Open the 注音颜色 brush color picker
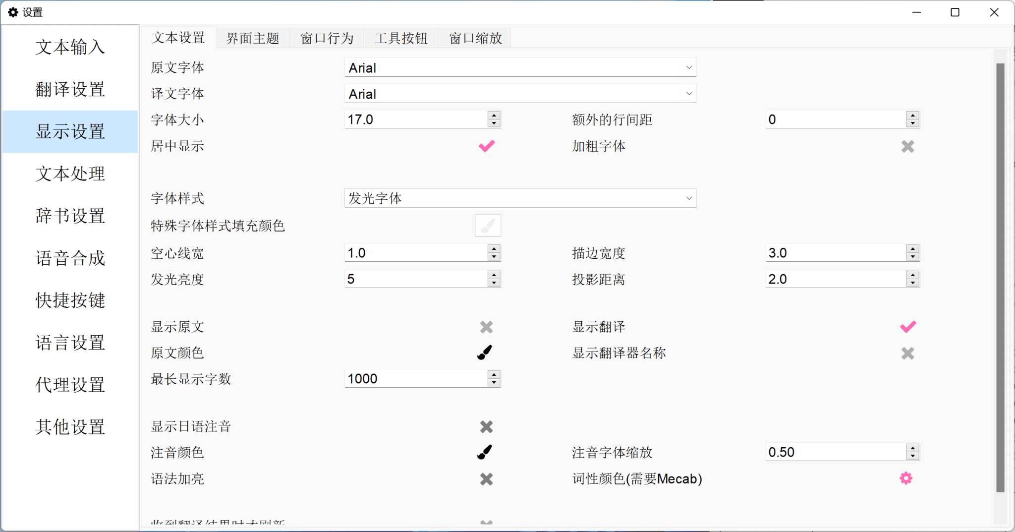This screenshot has width=1015, height=532. tap(484, 452)
